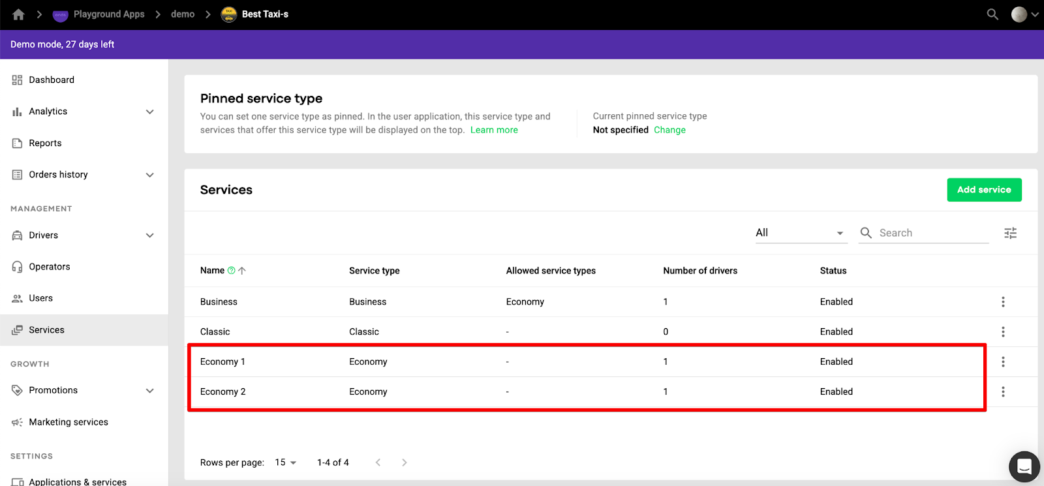
Task: Expand the Drivers sidebar section
Action: coord(149,235)
